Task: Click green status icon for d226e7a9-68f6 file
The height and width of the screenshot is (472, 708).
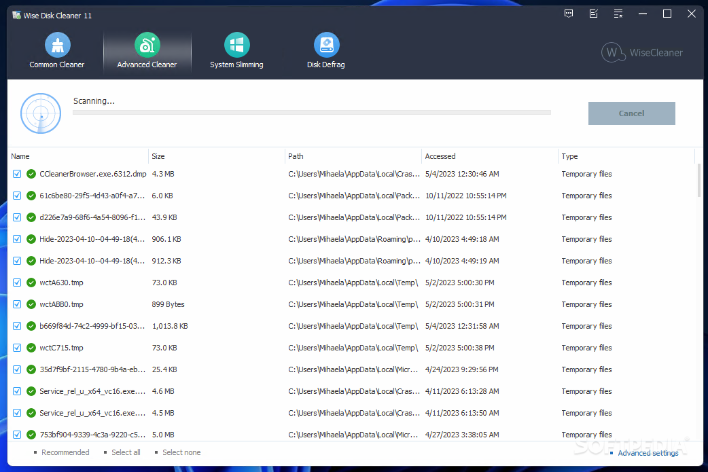Action: click(31, 217)
